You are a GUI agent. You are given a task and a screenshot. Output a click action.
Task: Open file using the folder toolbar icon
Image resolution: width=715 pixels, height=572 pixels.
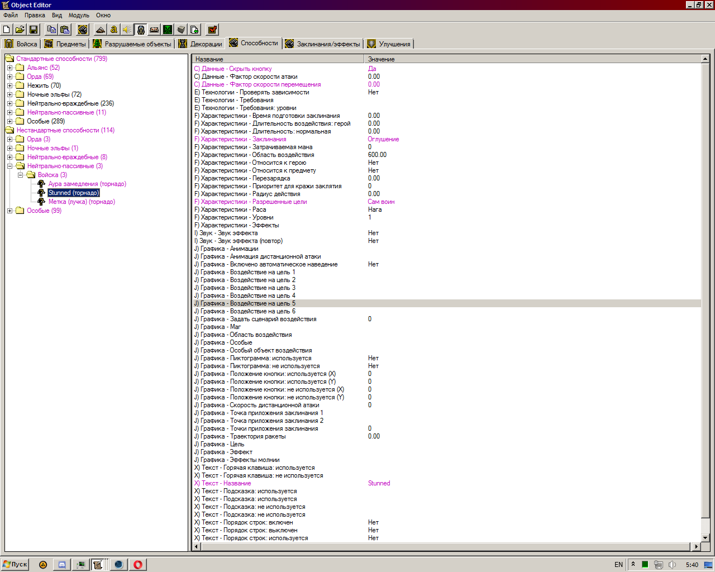coord(20,30)
